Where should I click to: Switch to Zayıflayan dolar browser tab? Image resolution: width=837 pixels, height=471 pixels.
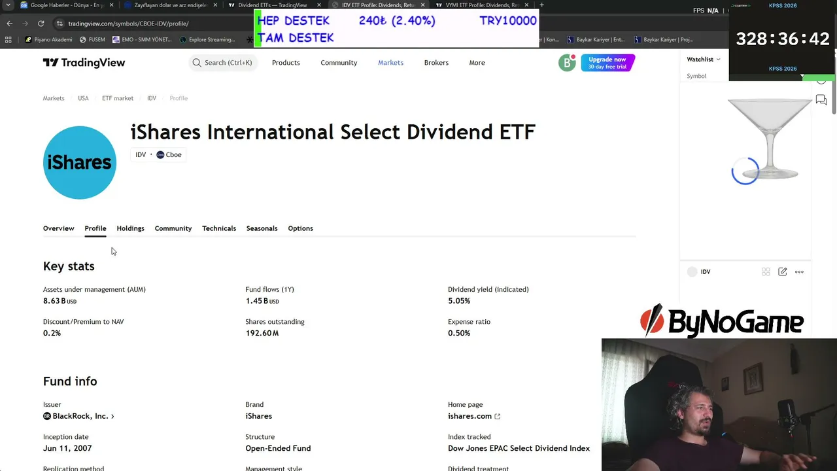coord(170,5)
